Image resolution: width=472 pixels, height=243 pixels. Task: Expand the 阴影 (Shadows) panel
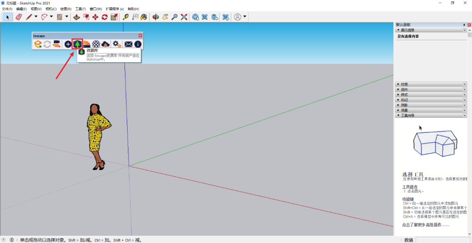(405, 105)
